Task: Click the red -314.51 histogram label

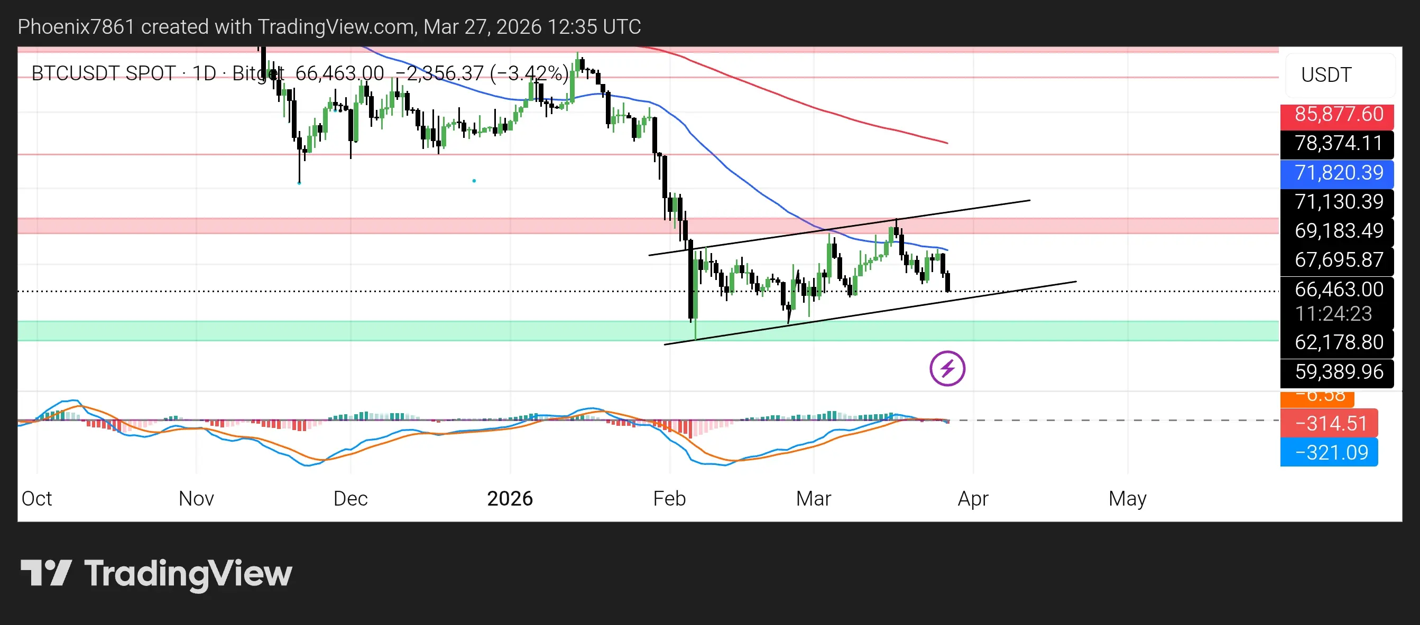Action: (x=1330, y=424)
